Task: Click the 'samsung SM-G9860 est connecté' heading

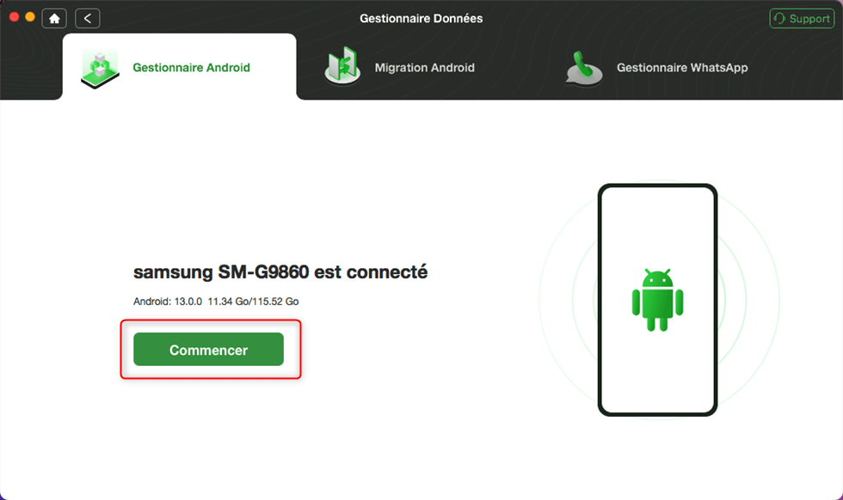Action: point(280,271)
